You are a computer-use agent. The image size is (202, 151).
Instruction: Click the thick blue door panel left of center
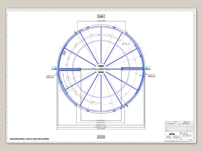click(70, 69)
